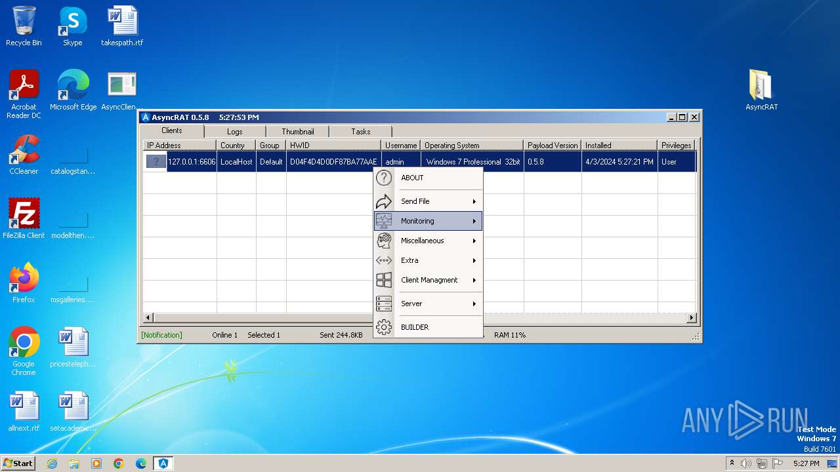Choose BUILDER menu entry
Viewport: 840px width, 472px height.
[x=428, y=327]
